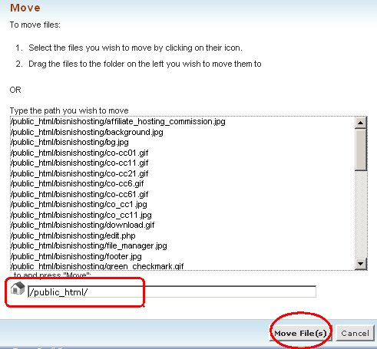The height and width of the screenshot is (349, 377).
Task: Select the footer.jpg path line
Action: coord(76,256)
